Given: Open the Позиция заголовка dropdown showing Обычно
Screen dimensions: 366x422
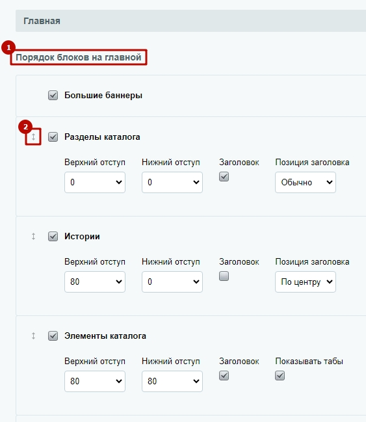Looking at the screenshot, I should (306, 182).
